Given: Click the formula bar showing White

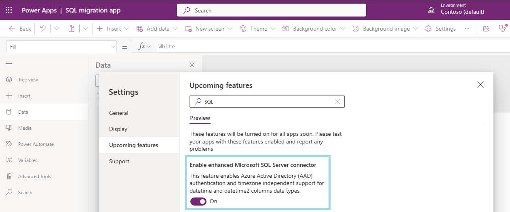Looking at the screenshot, I should coord(333,47).
